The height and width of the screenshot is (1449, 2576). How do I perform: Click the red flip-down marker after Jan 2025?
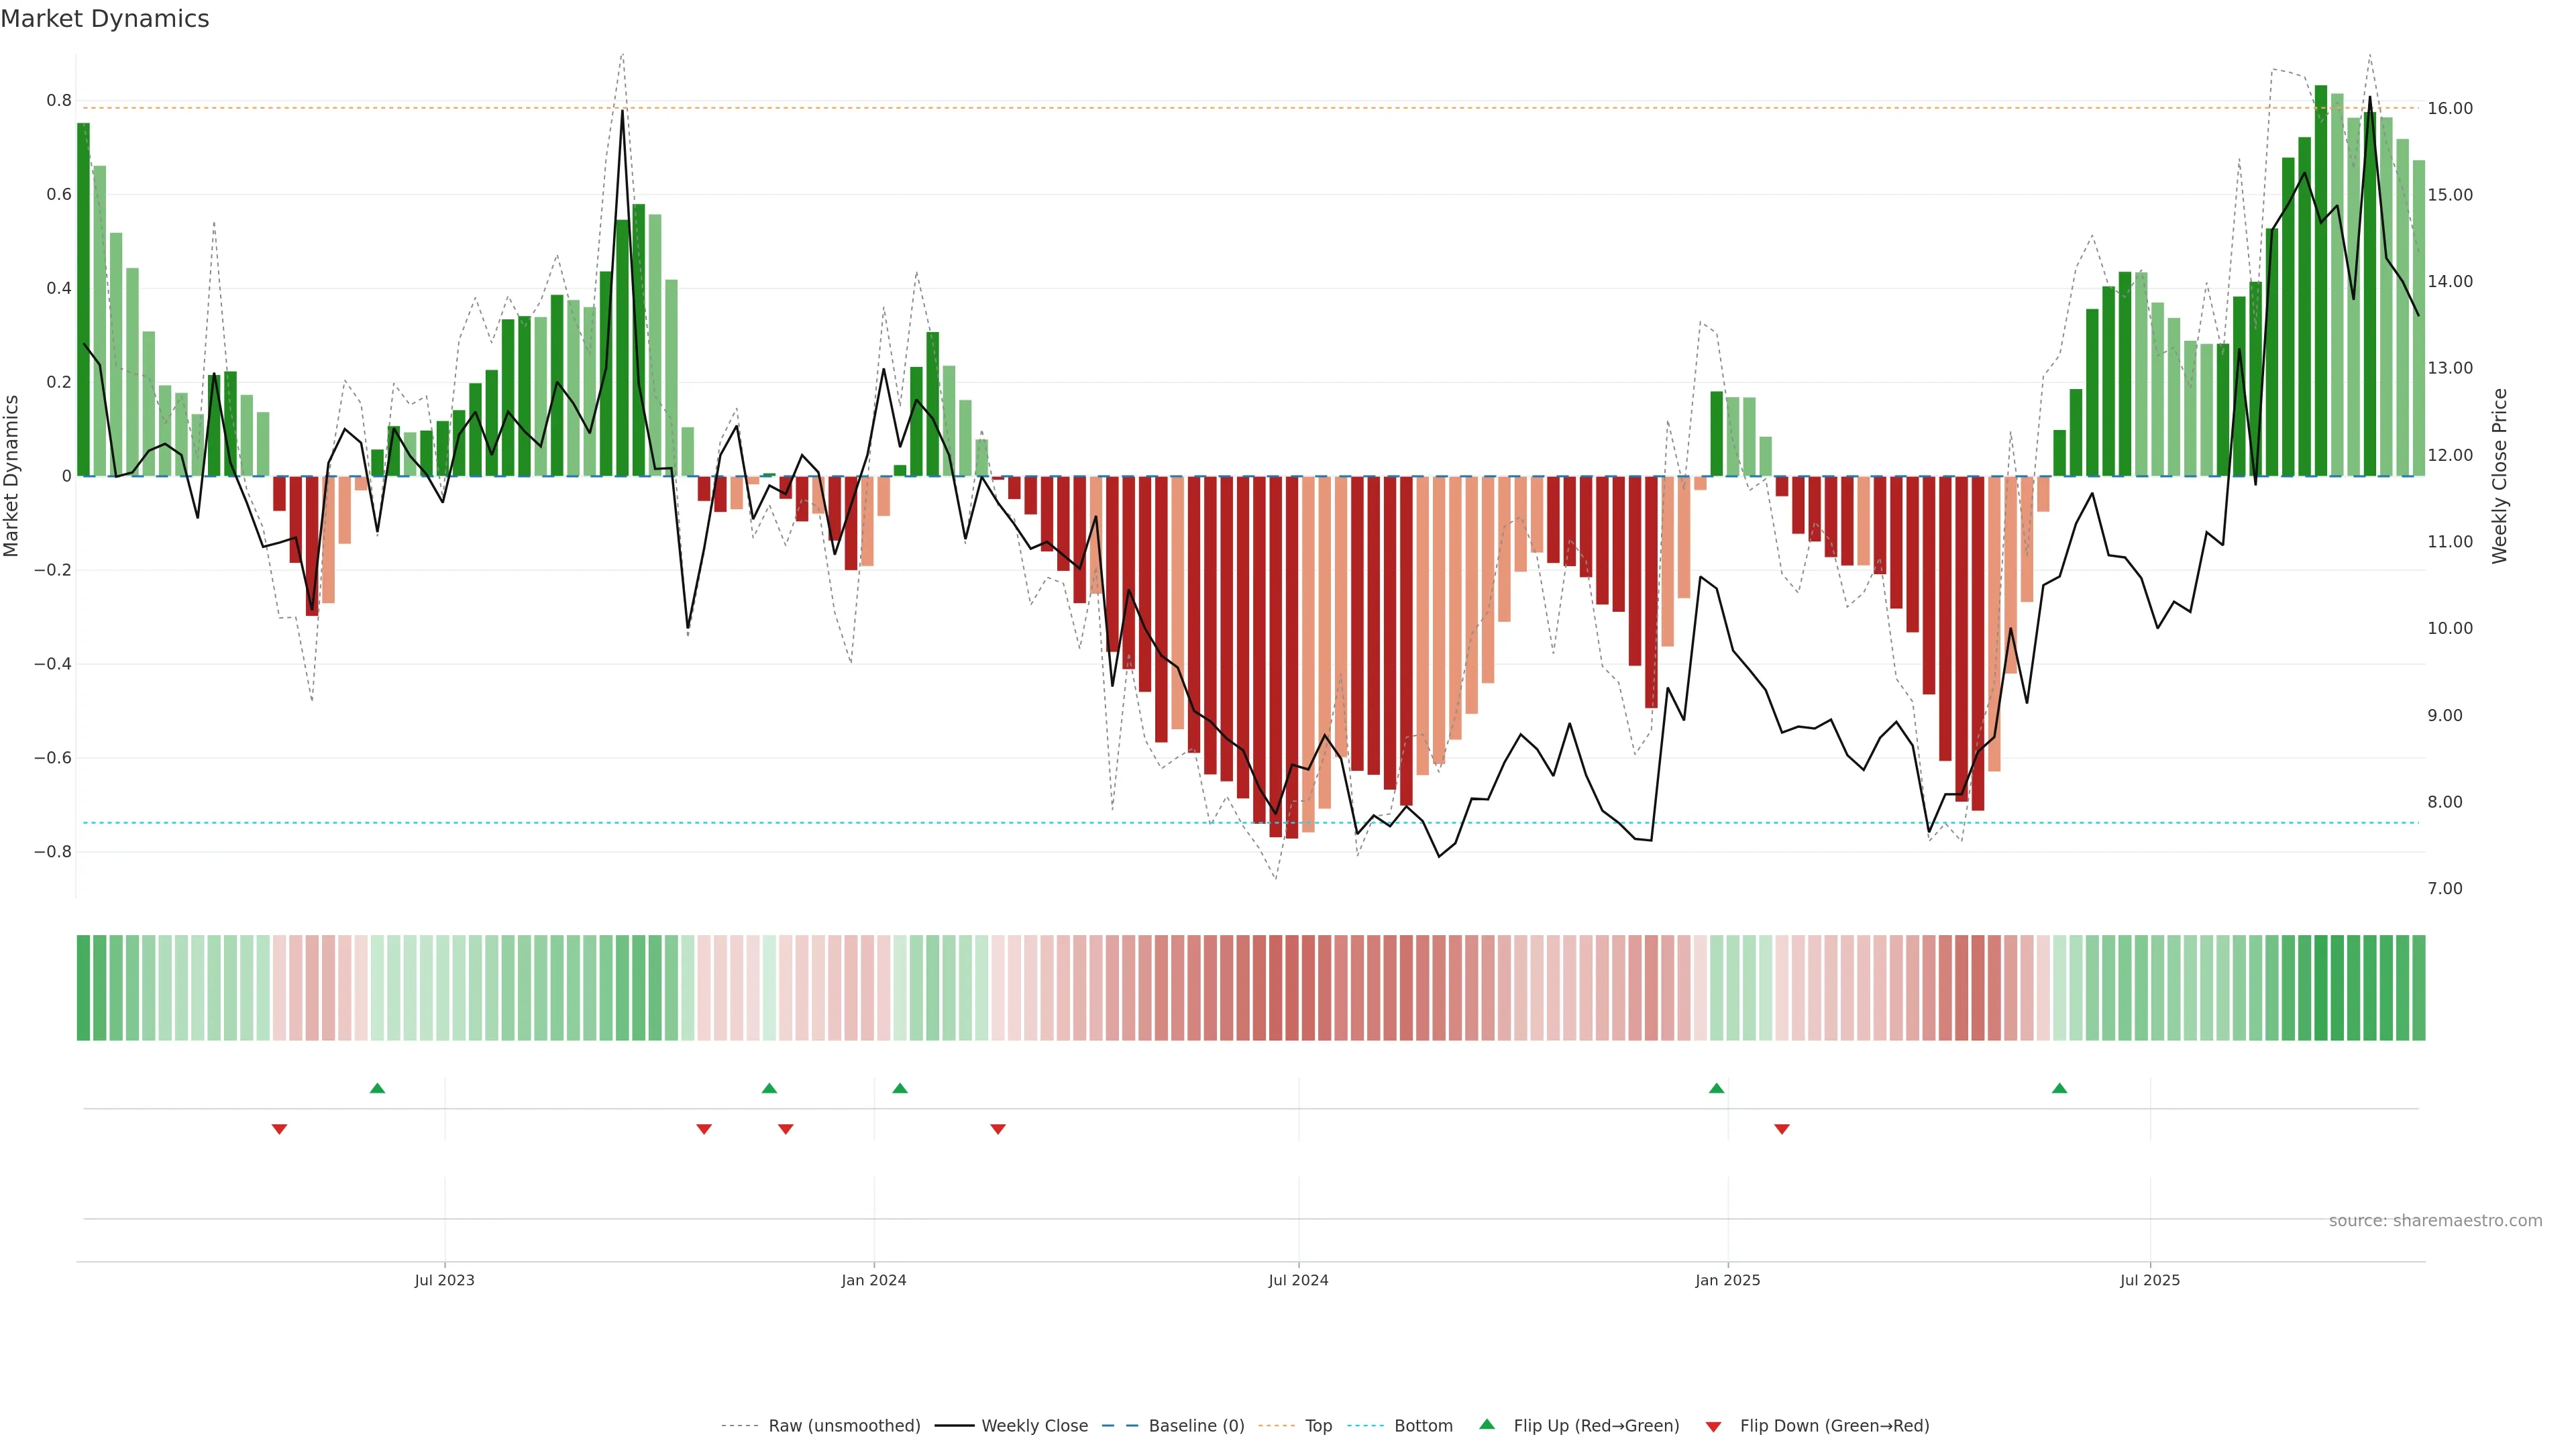tap(1782, 1129)
